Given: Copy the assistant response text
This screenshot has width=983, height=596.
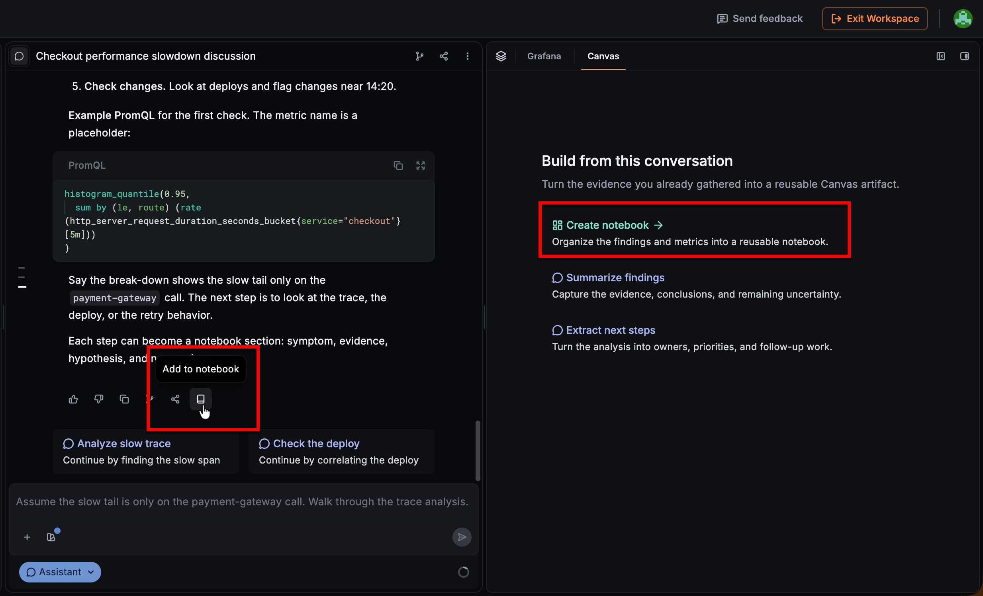Looking at the screenshot, I should click(x=125, y=399).
